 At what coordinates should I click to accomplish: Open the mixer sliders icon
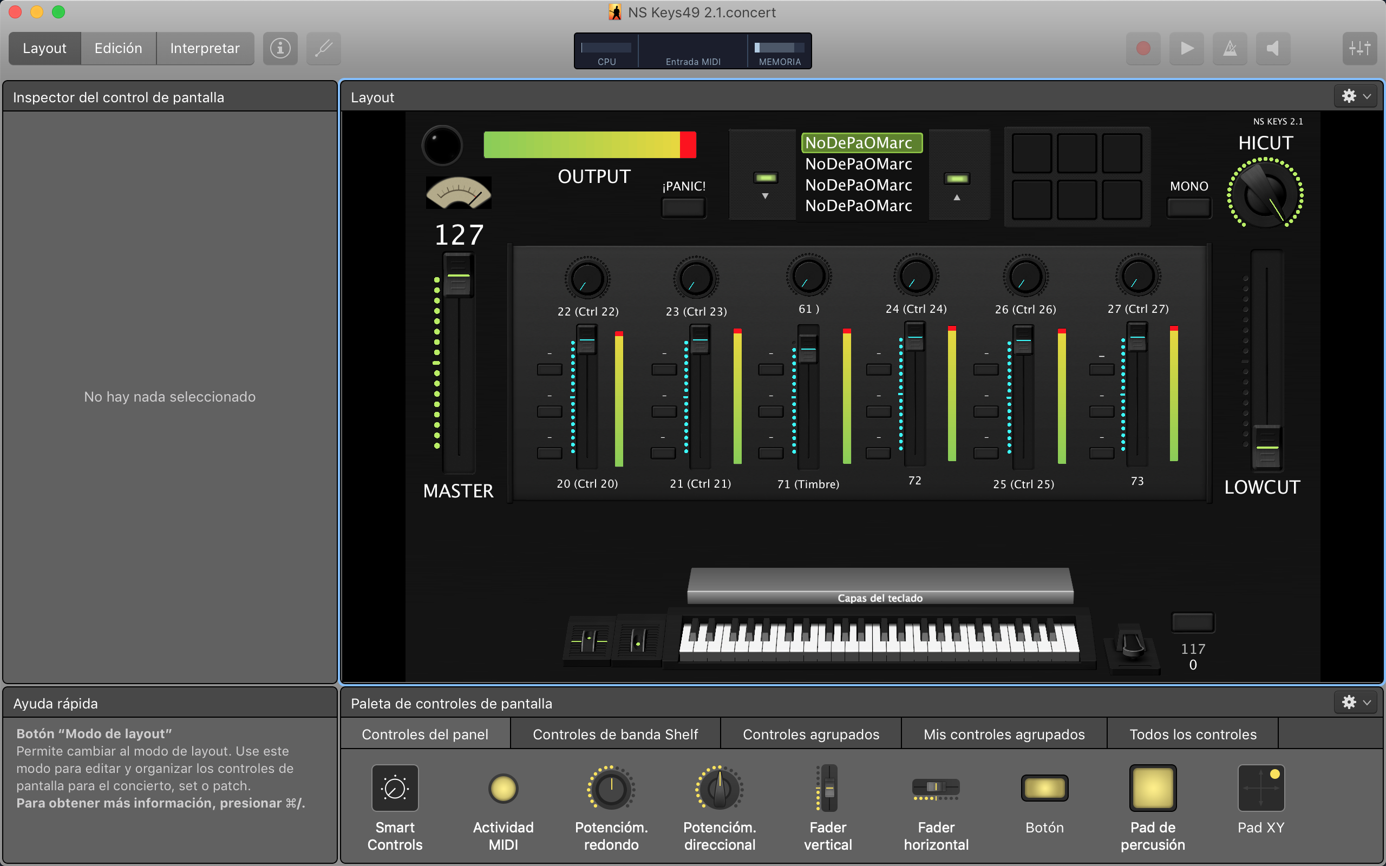[1359, 48]
